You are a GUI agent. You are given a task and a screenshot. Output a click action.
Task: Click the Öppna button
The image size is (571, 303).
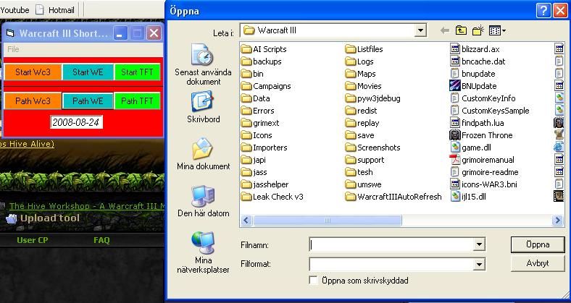click(x=538, y=244)
